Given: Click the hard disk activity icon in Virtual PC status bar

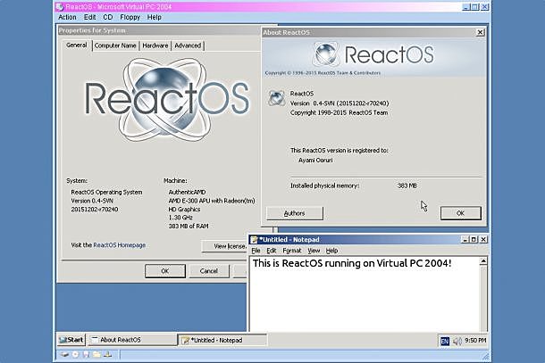Looking at the screenshot, I should 64,354.
